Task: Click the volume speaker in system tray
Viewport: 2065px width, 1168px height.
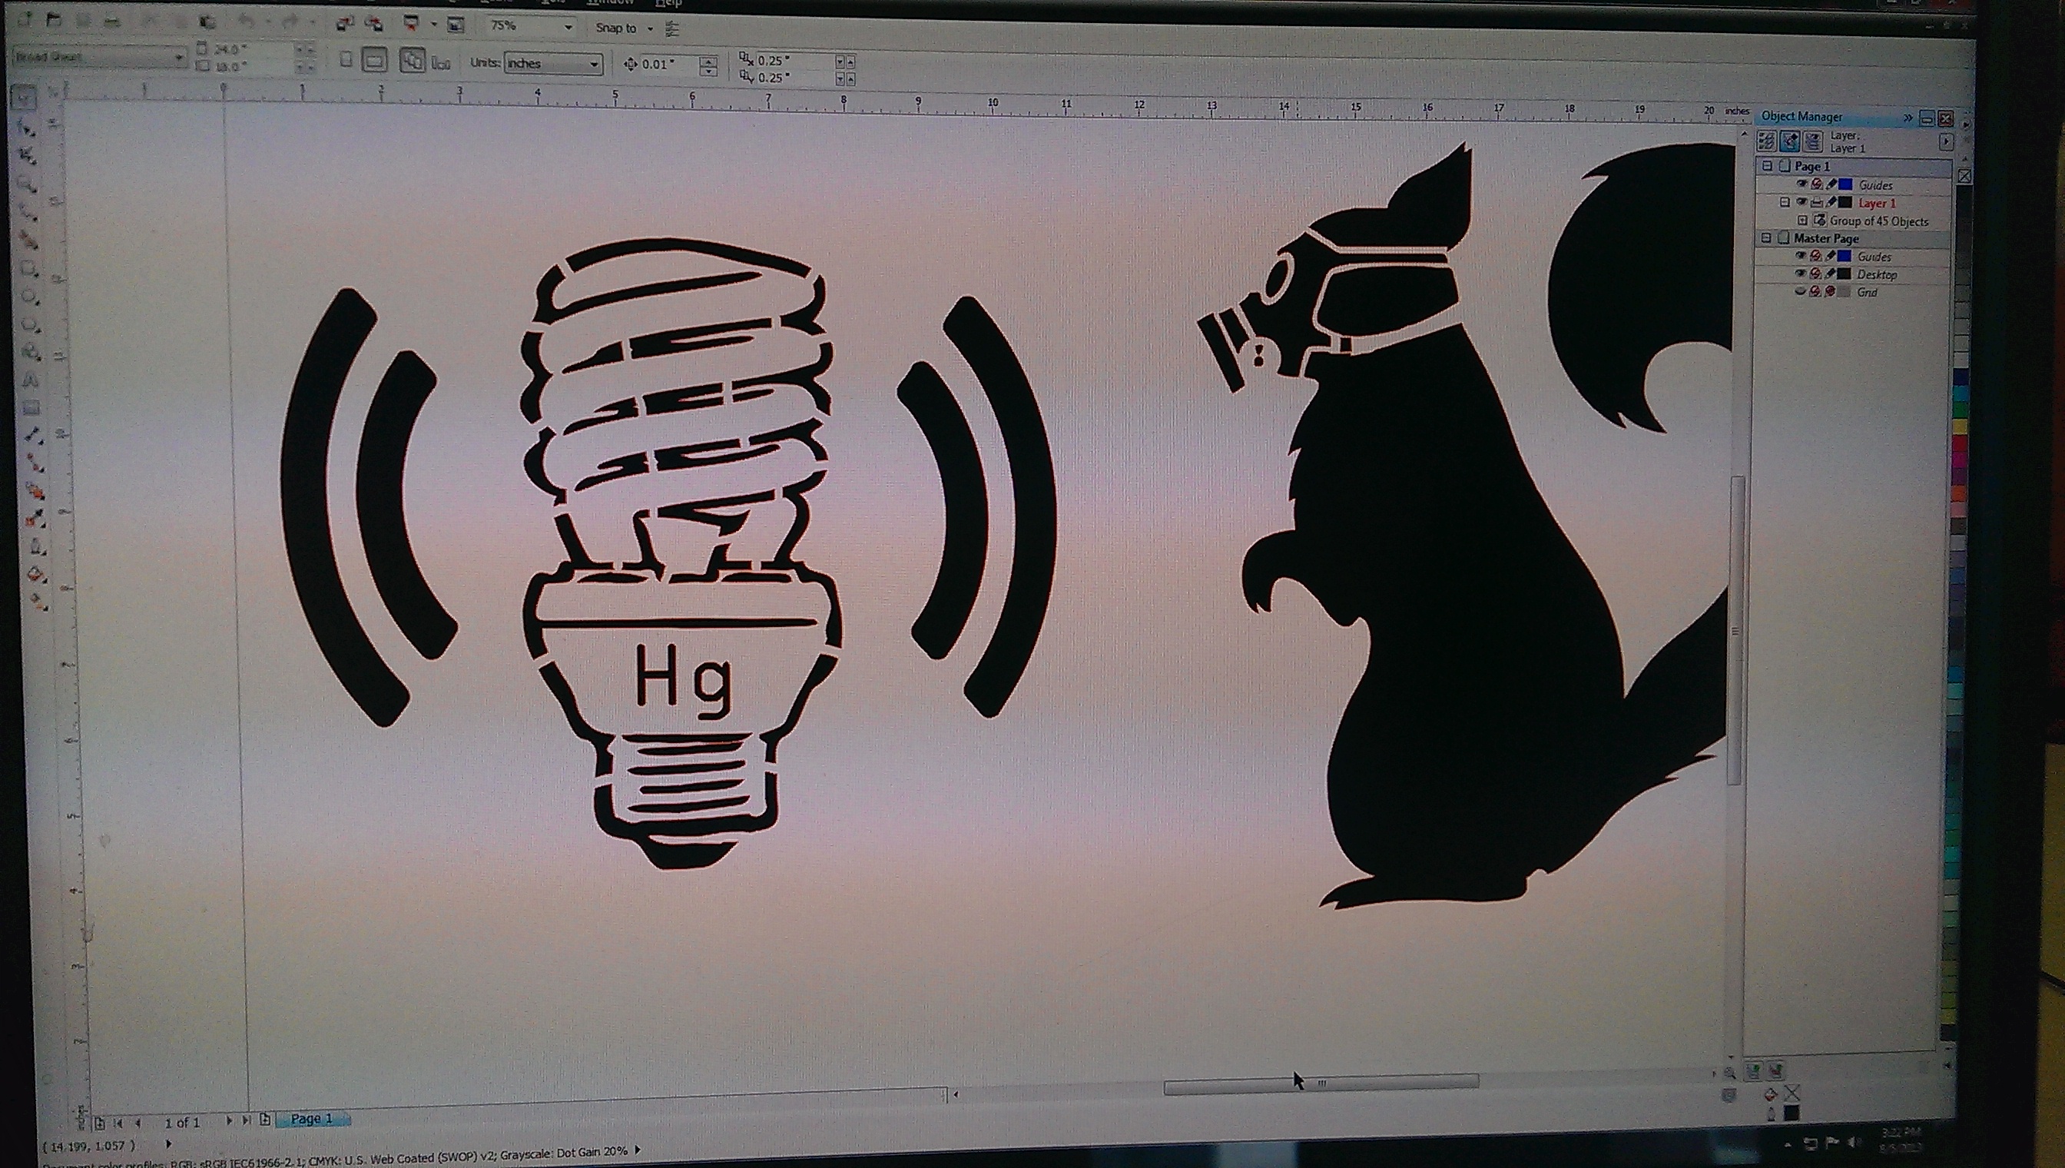Action: pos(1854,1143)
